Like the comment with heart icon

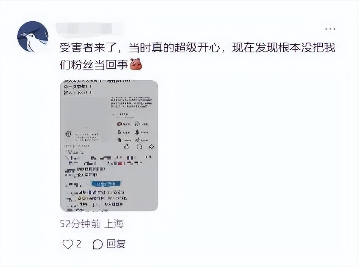pos(68,244)
